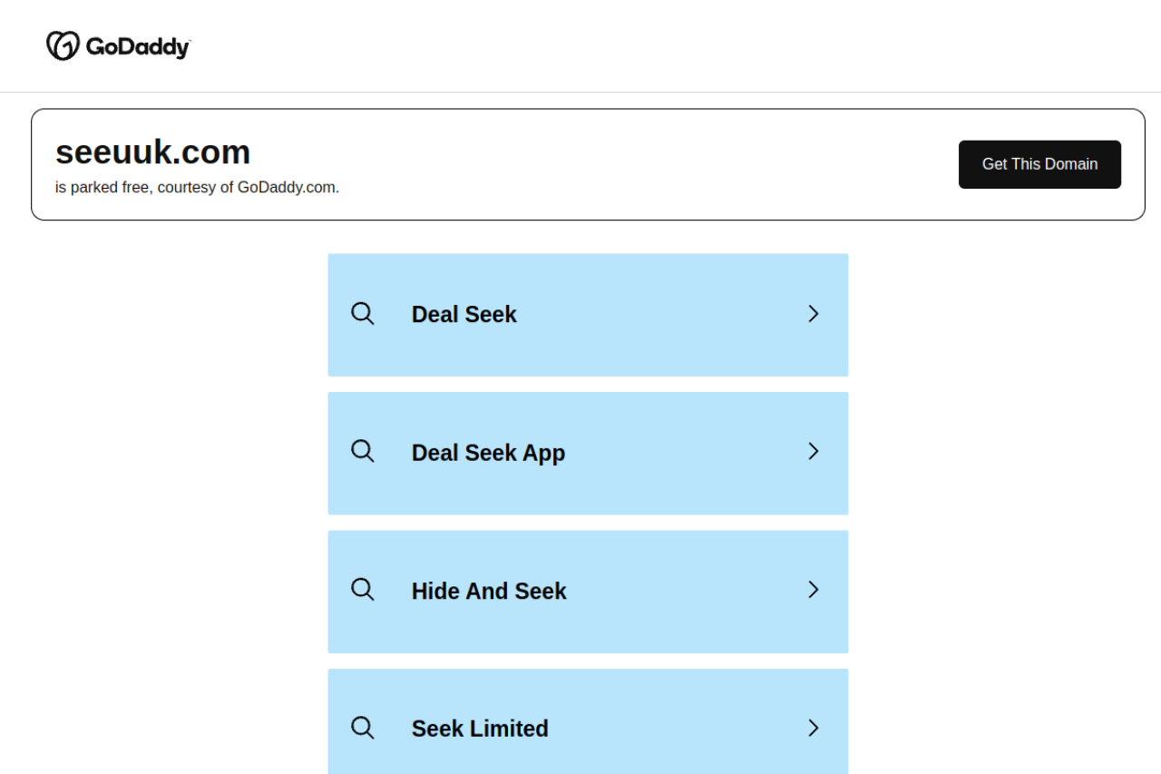Click the Hide And Seek search icon

[x=363, y=590]
